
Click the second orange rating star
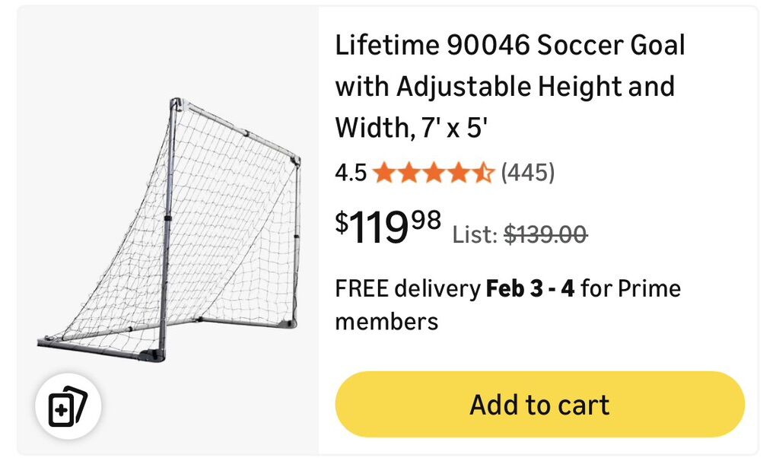(x=409, y=173)
